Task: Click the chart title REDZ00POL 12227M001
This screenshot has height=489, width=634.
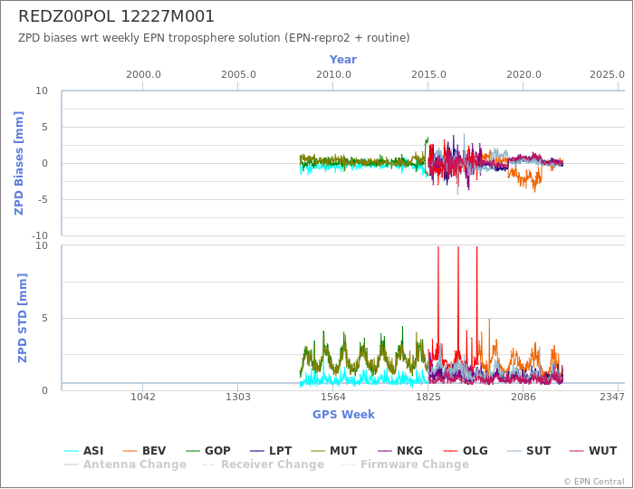Action: pos(117,16)
